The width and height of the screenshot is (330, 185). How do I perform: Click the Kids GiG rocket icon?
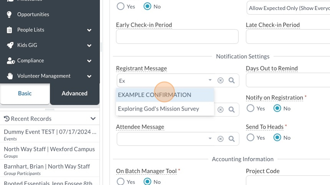click(10, 45)
